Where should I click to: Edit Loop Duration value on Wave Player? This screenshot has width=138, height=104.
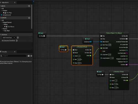(112, 58)
